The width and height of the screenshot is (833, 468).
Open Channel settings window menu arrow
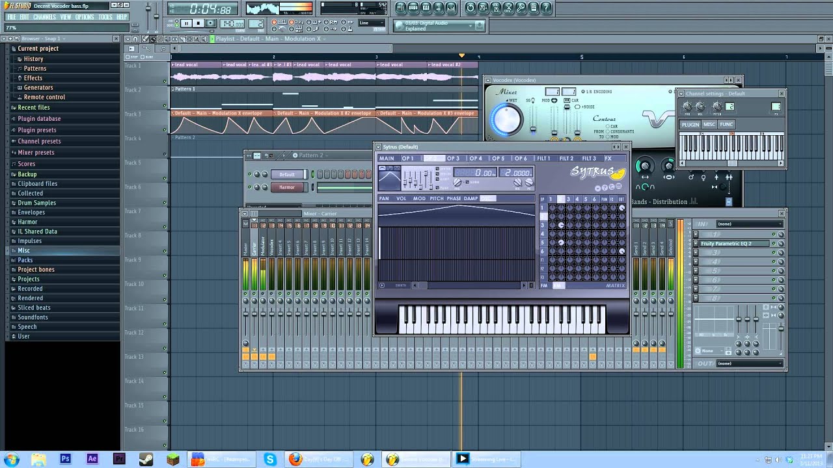[x=681, y=94]
